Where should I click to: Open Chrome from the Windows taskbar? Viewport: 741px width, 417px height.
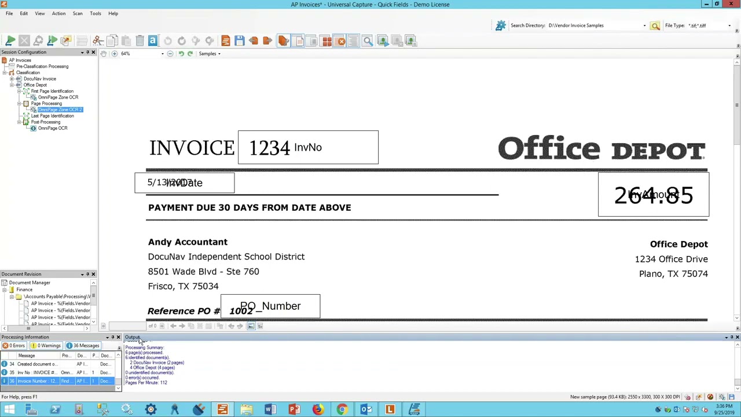(x=342, y=410)
